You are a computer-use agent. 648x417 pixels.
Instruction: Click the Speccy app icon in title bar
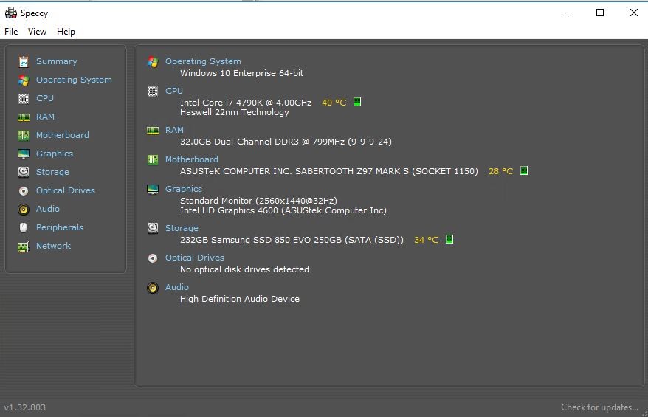pos(11,13)
